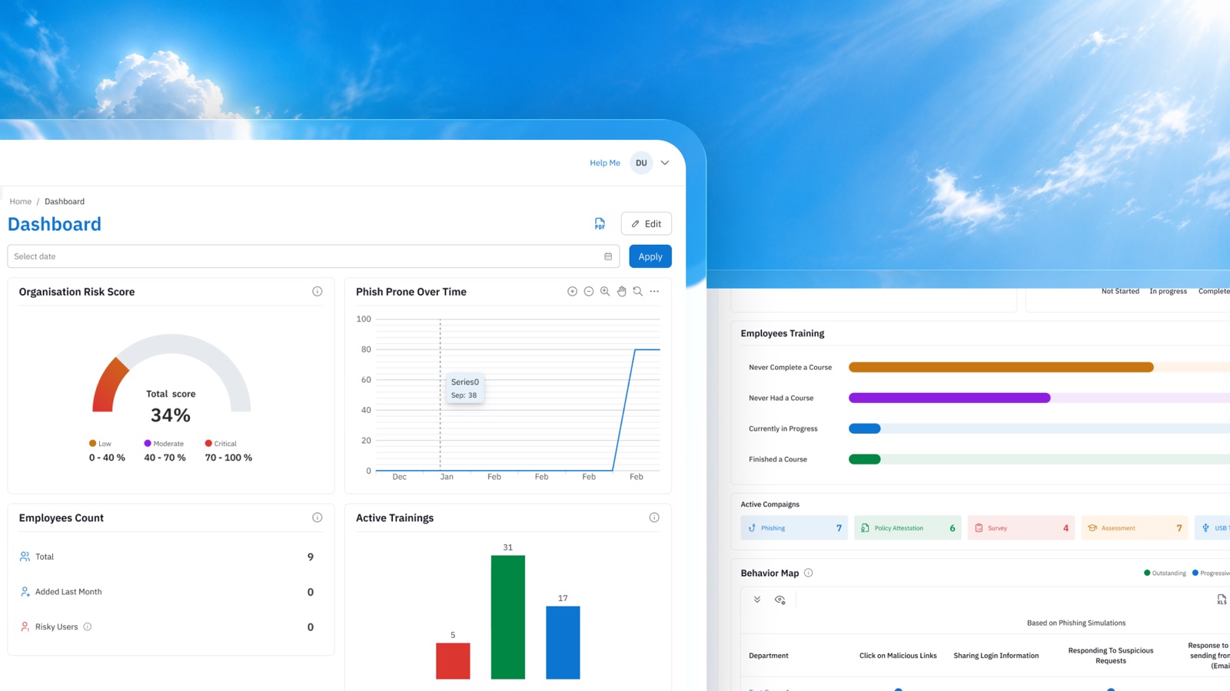1230x691 pixels.
Task: Click the Policy Attestation document icon
Action: 865,528
